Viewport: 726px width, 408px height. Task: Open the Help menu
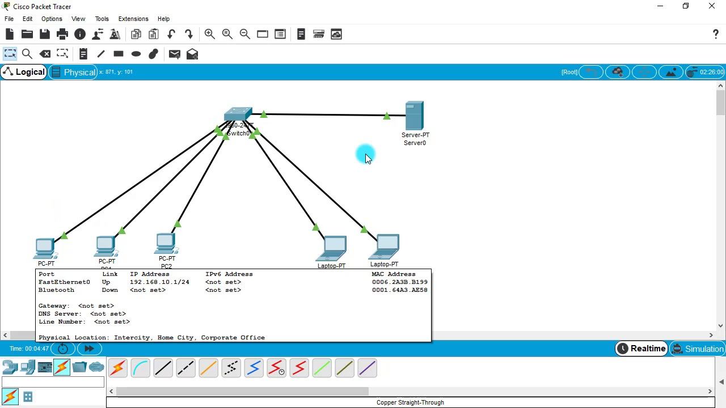pyautogui.click(x=163, y=19)
